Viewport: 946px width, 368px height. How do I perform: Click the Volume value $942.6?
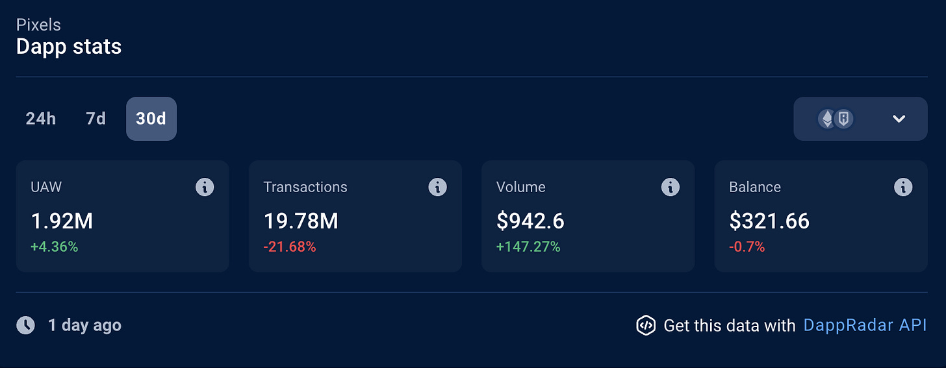click(530, 221)
